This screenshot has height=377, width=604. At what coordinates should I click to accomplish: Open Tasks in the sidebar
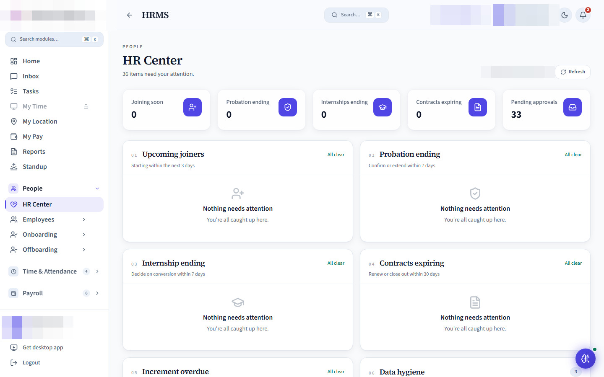(54, 91)
